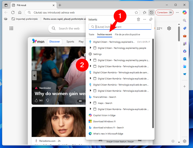Expand first Digital Citizen window group
Image resolution: width=193 pixels, height=148 pixels.
[91, 48]
